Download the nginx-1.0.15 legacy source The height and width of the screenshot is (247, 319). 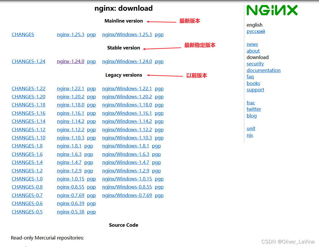[x=71, y=179]
